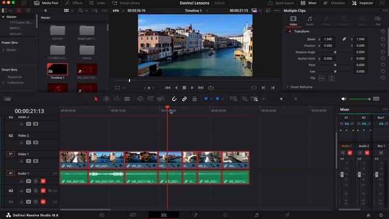The image size is (389, 219).
Task: Activate the Trim Edit Mode tool
Action: click(106, 99)
